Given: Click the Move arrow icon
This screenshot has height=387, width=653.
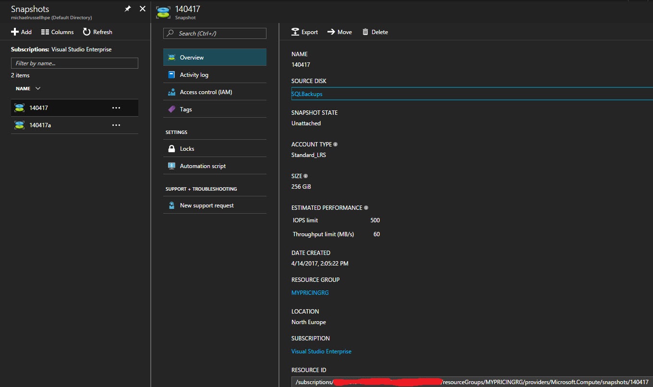Looking at the screenshot, I should pyautogui.click(x=331, y=32).
